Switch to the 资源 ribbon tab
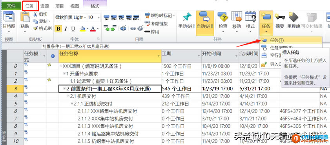330x145 pixels. coord(45,6)
